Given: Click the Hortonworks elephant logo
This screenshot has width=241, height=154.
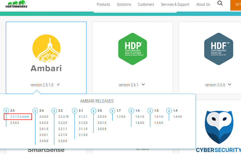Looking at the screenshot, I should point(17,4).
